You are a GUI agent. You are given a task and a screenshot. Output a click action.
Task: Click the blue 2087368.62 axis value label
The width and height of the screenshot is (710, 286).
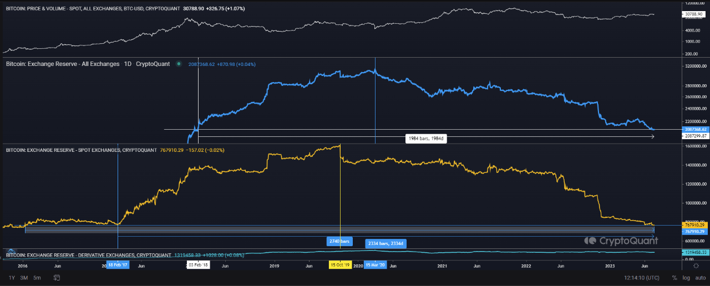click(695, 129)
